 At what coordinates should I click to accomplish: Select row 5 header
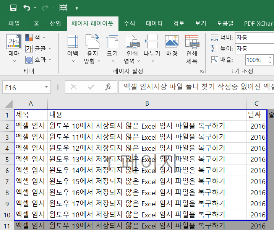point(7,160)
